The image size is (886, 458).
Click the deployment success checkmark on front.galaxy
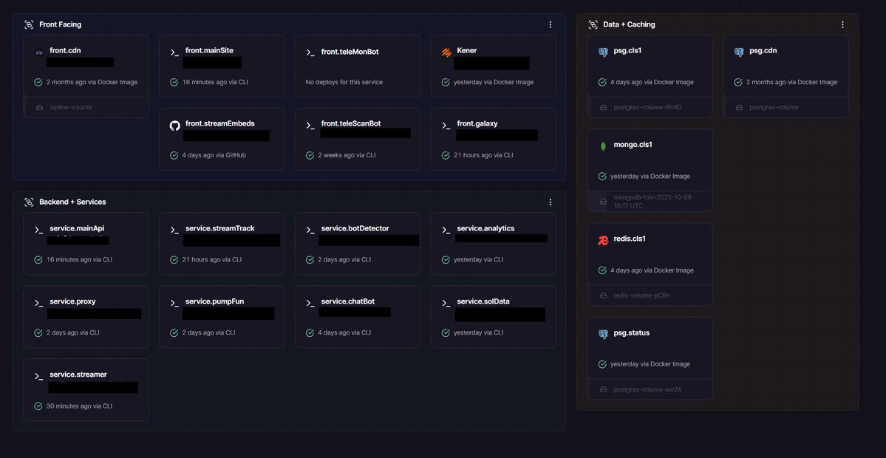click(445, 155)
